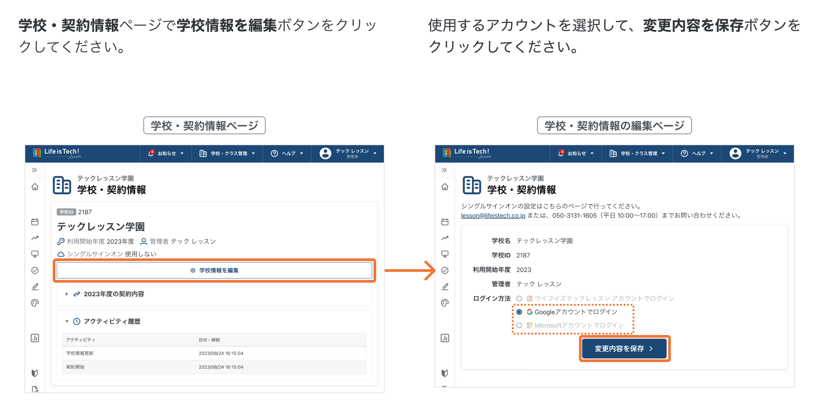Click the trend graph icon in the edit page sidebar

pos(445,238)
